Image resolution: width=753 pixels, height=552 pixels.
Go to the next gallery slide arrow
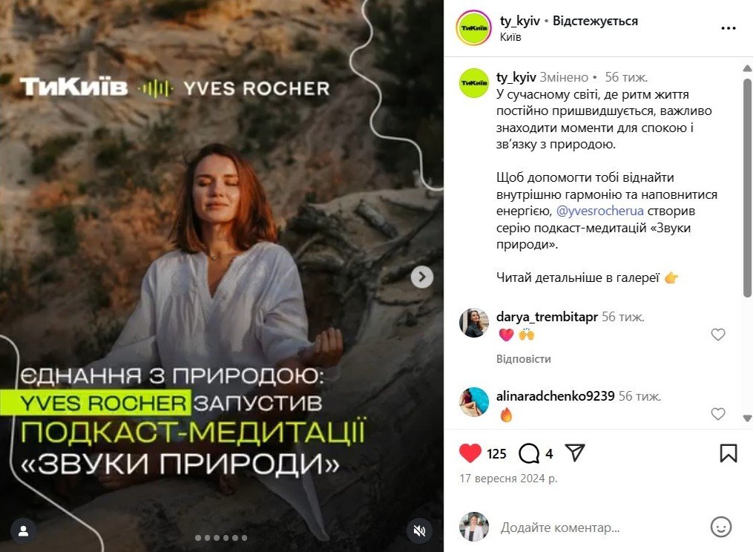pyautogui.click(x=422, y=277)
